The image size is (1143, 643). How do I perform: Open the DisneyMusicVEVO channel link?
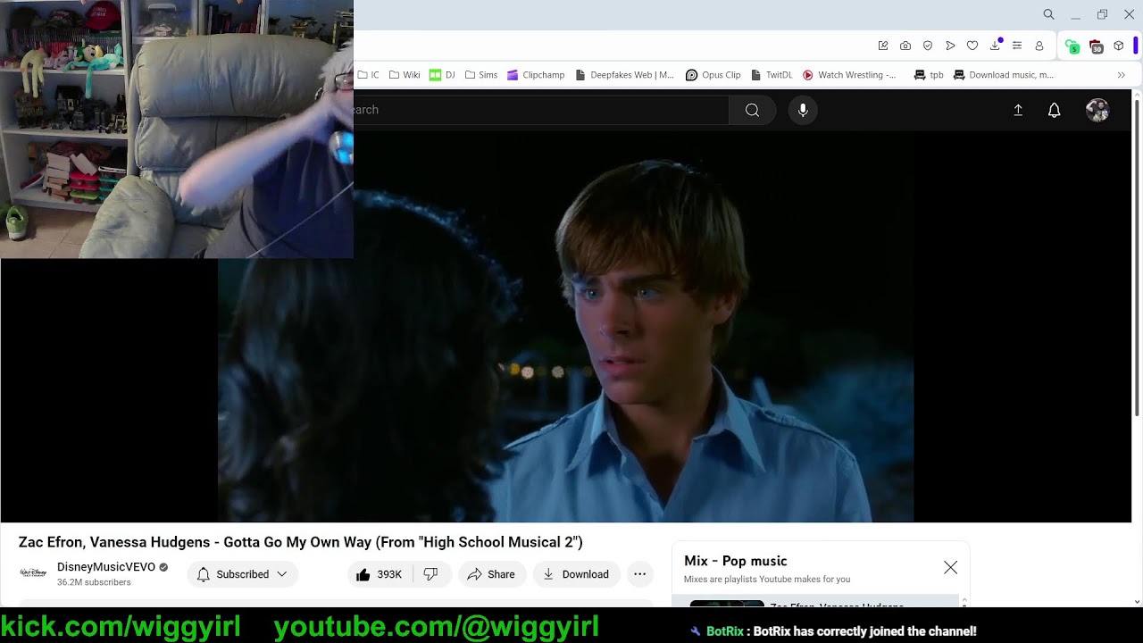pos(105,567)
